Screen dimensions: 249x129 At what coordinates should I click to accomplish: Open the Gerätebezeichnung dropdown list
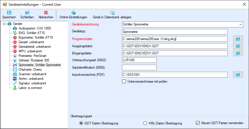tap(241, 25)
